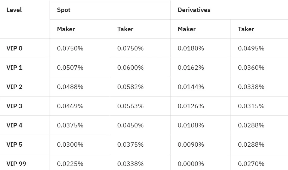
Task: Click the 0.0000% VIP 99 maker fee
Action: click(x=191, y=164)
